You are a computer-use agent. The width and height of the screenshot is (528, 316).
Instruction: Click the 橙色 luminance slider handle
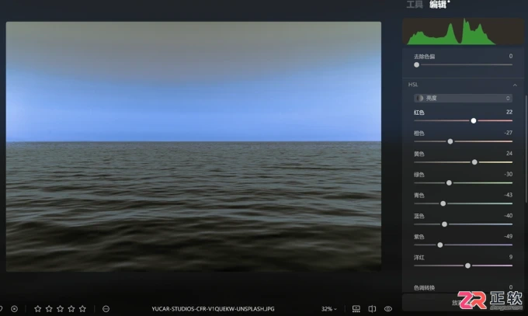450,141
